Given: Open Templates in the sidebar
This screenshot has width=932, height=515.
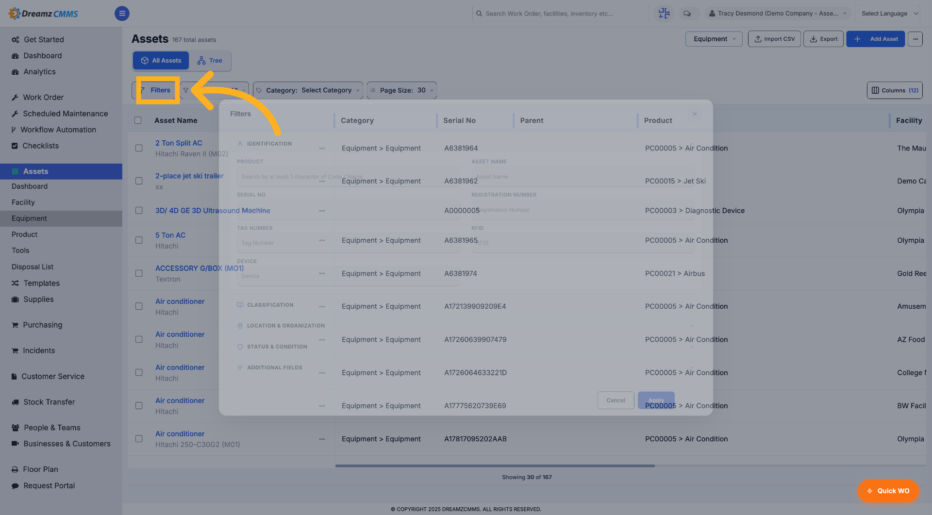Looking at the screenshot, I should pyautogui.click(x=41, y=283).
